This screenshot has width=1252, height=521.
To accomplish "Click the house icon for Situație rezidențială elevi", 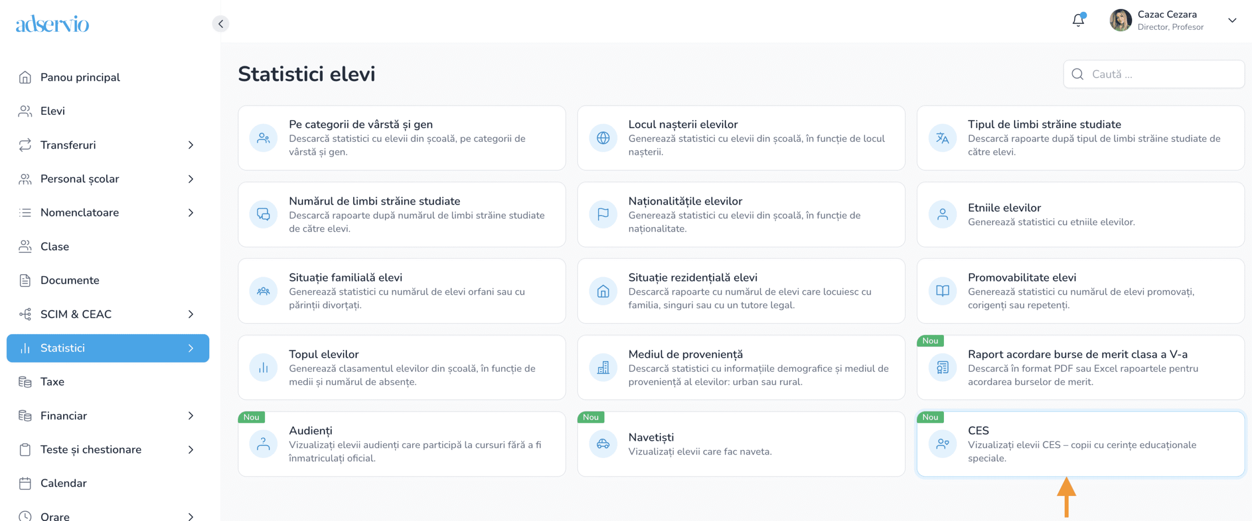I will tap(603, 291).
